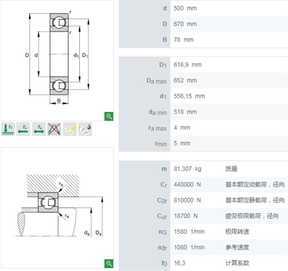Click the oil lubrication bearing icon
Screen dimensions: 288x271
pos(70,129)
